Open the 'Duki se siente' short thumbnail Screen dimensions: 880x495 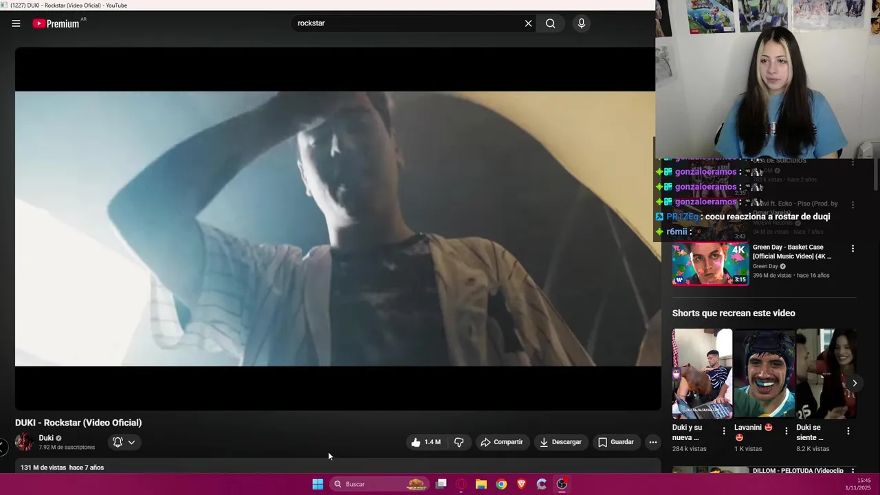point(826,373)
